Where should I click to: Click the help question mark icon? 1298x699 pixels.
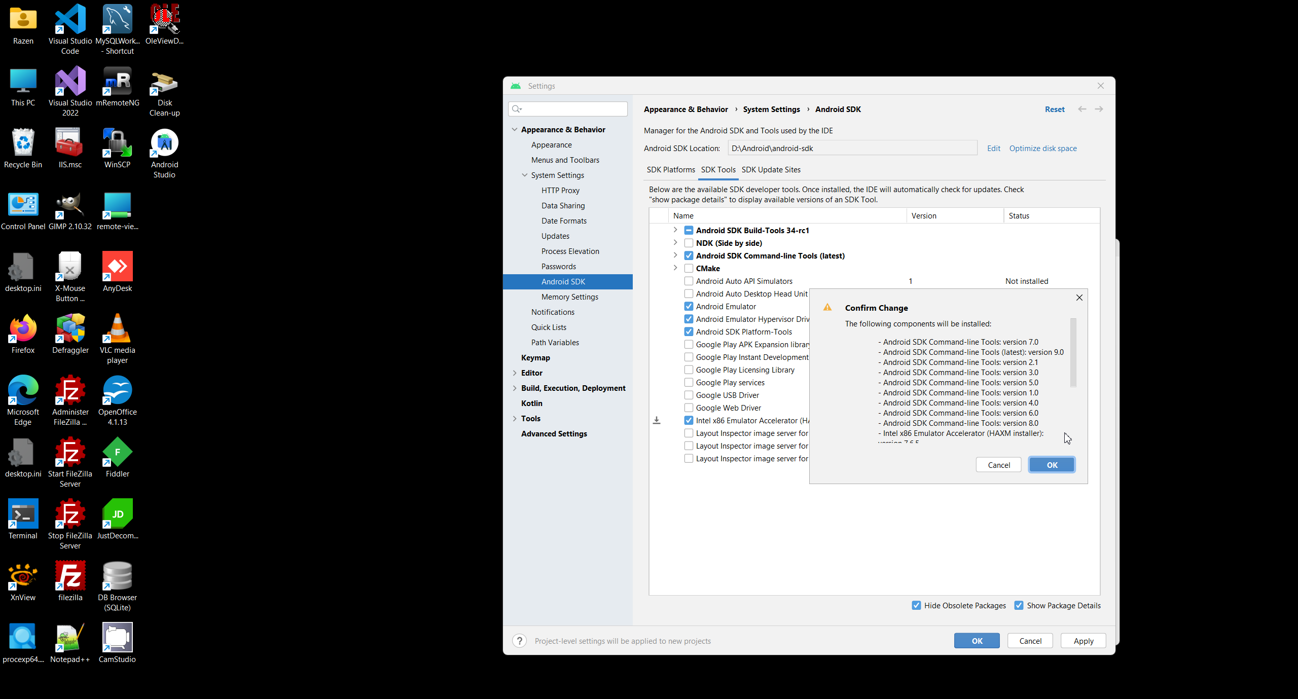519,641
